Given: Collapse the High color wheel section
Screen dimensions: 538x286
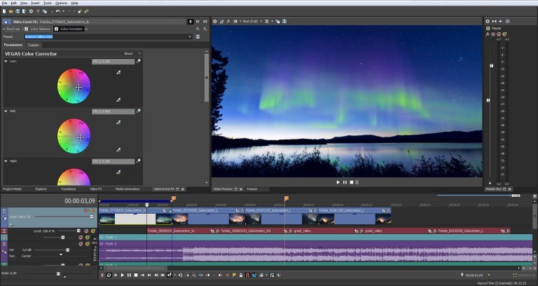Looking at the screenshot, I should pyautogui.click(x=6, y=161).
